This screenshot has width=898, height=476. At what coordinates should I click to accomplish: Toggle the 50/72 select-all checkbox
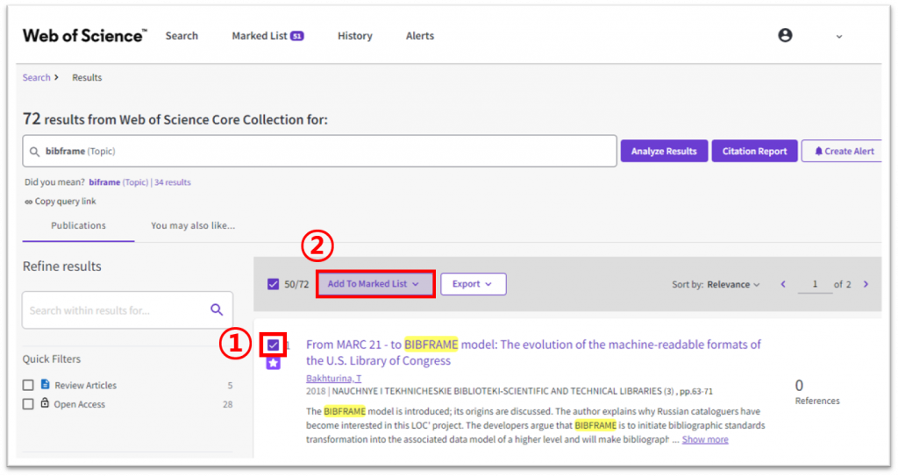click(x=274, y=284)
